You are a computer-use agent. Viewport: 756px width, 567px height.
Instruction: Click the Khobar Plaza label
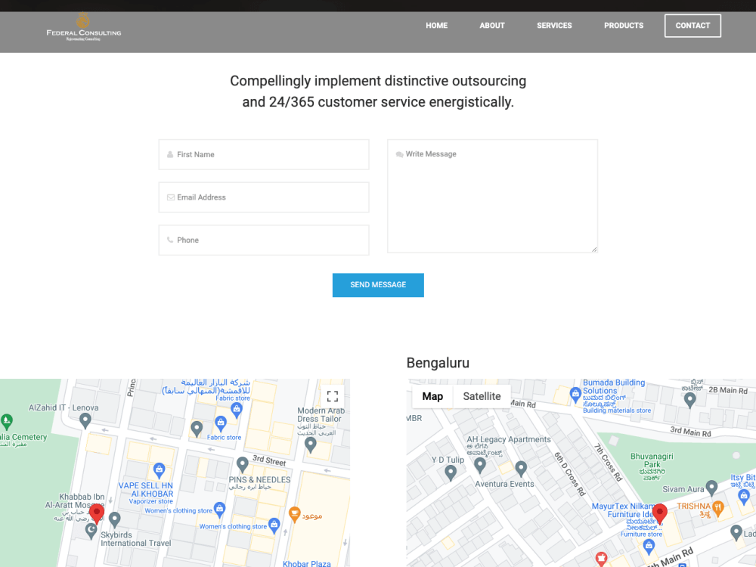(307, 563)
